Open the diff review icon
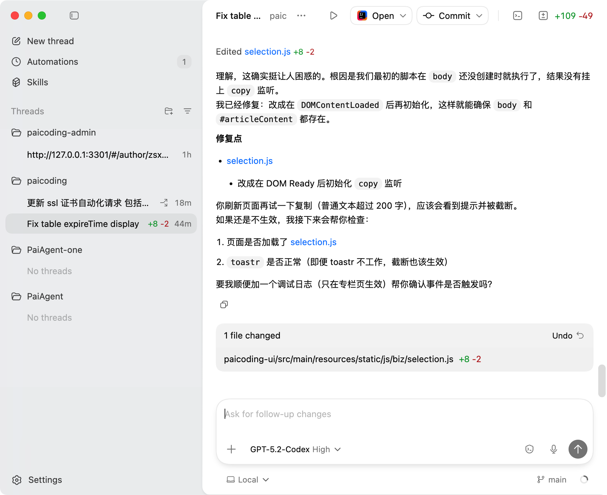The image size is (607, 495). 543,16
